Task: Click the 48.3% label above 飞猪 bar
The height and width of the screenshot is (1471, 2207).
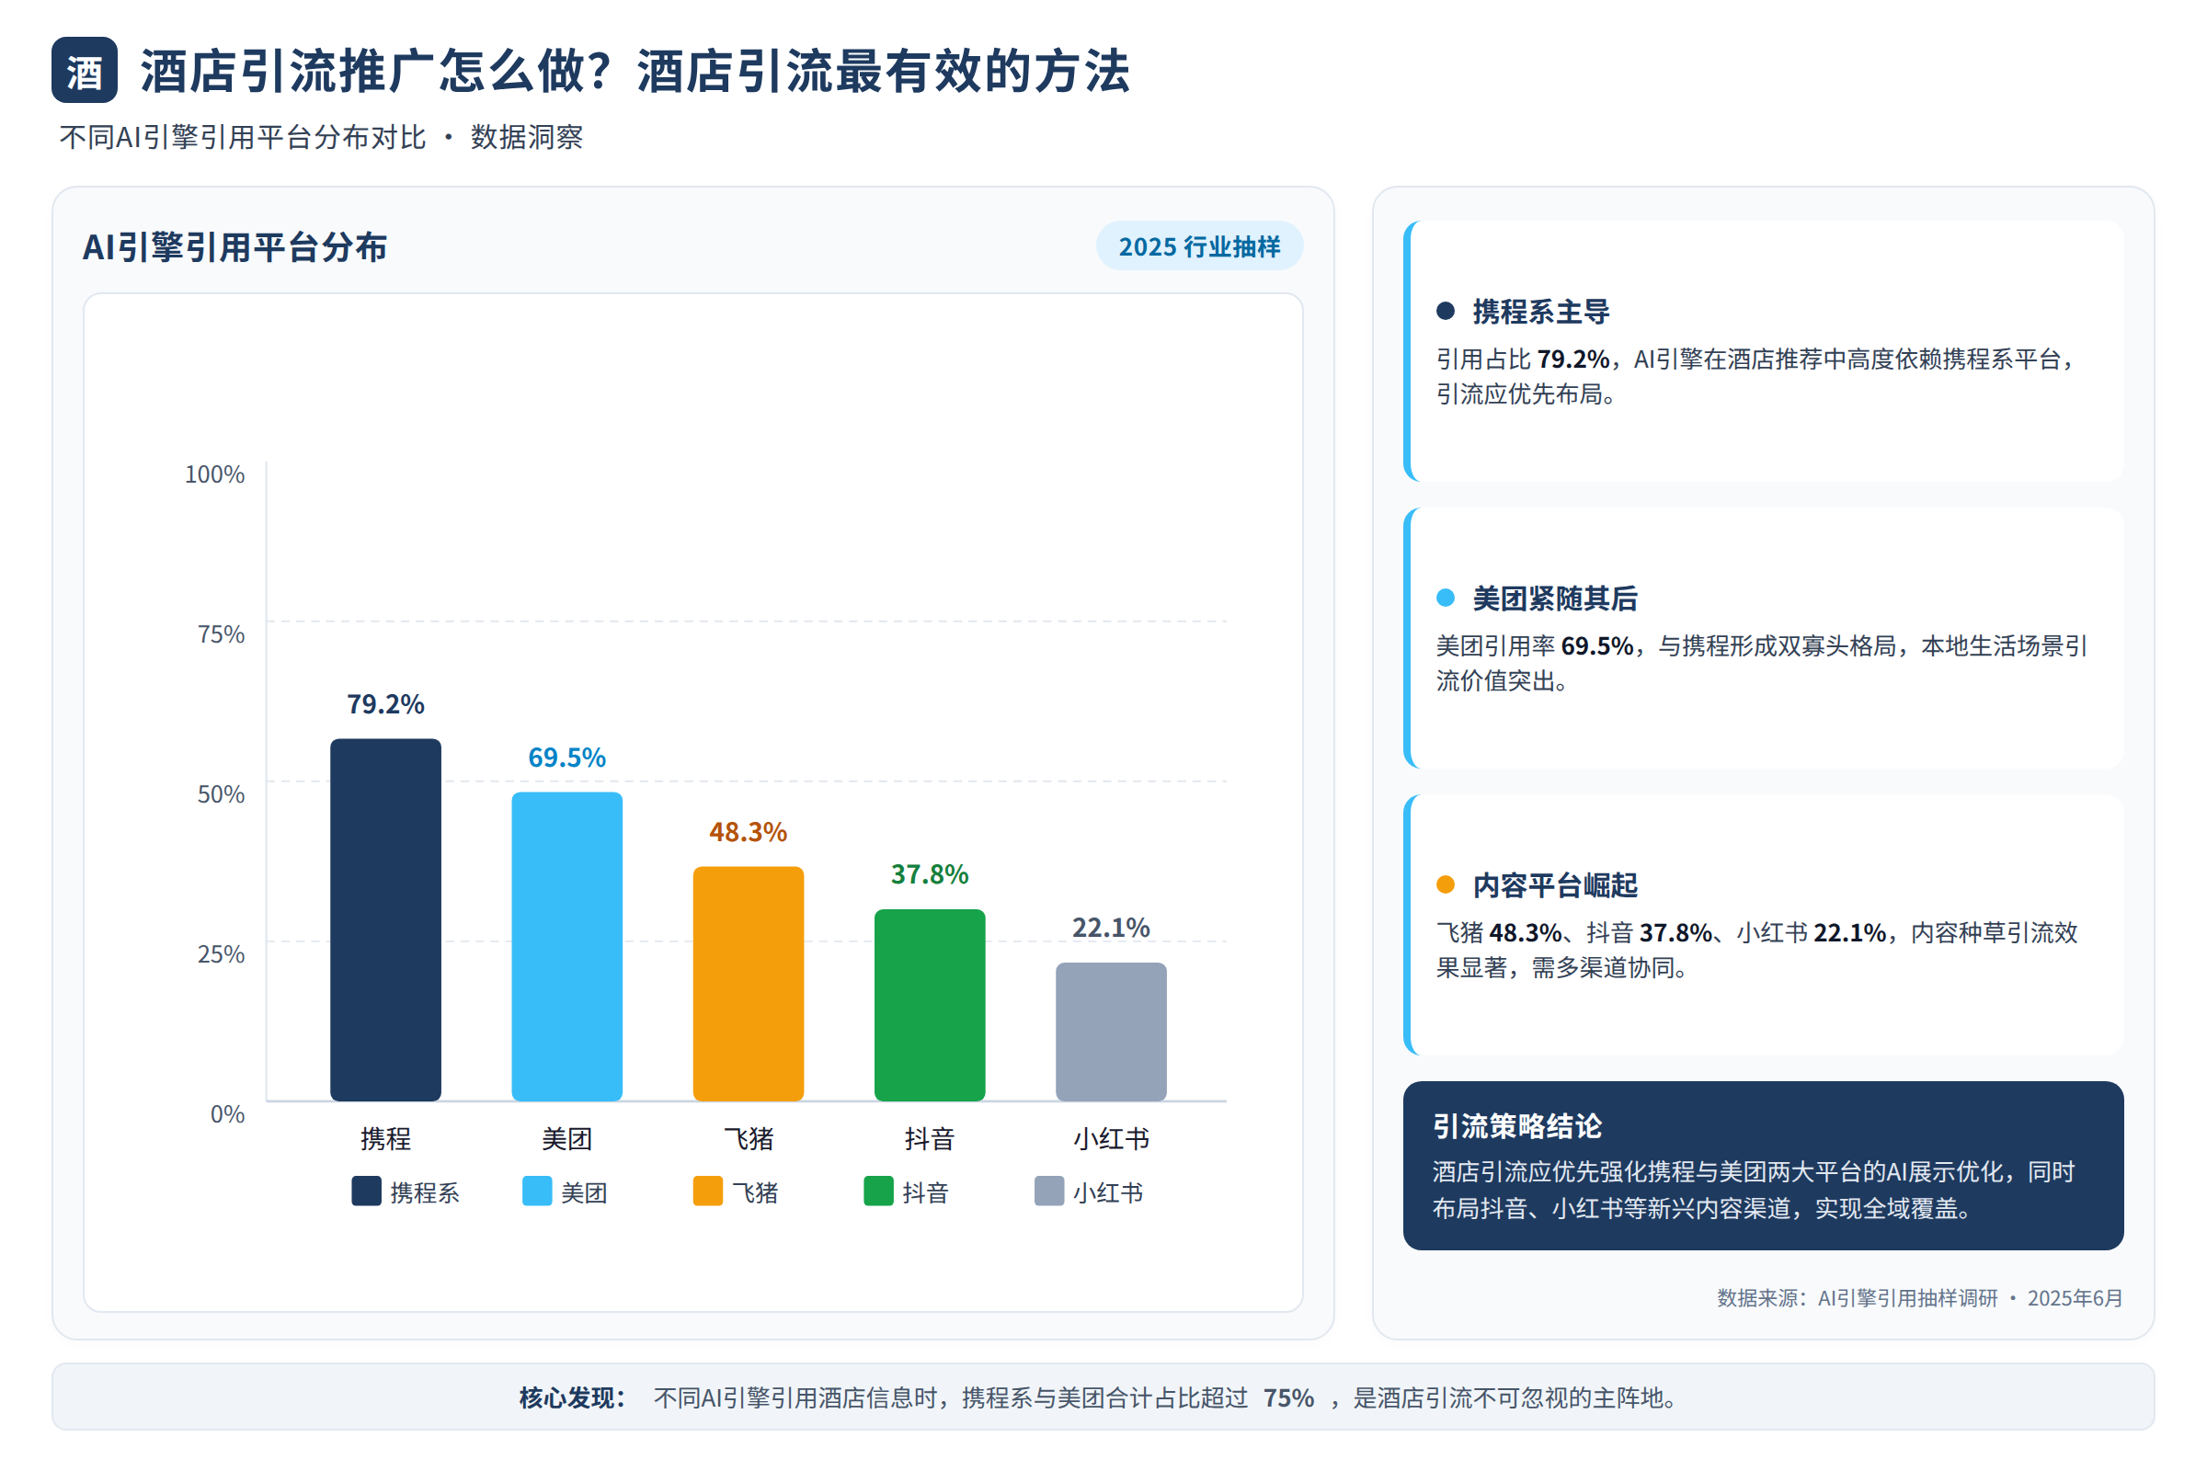Action: [748, 832]
